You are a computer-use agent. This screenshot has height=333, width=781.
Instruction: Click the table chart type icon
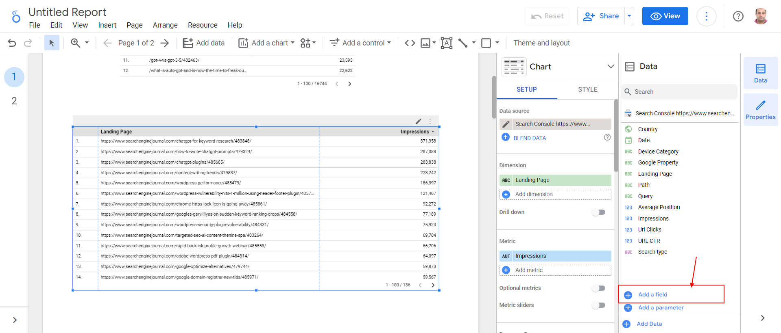pyautogui.click(x=514, y=67)
